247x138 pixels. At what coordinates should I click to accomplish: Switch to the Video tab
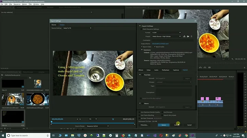coord(149,70)
